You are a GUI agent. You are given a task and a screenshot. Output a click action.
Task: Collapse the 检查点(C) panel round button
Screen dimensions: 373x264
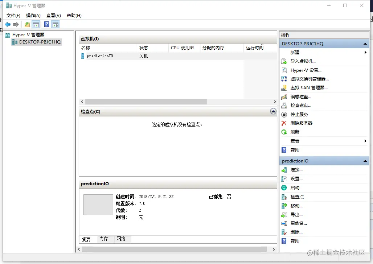click(273, 111)
